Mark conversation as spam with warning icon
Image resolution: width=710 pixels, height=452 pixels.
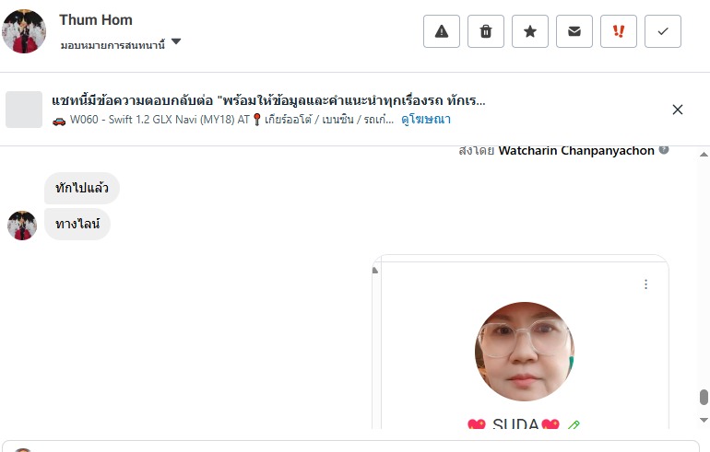point(442,31)
